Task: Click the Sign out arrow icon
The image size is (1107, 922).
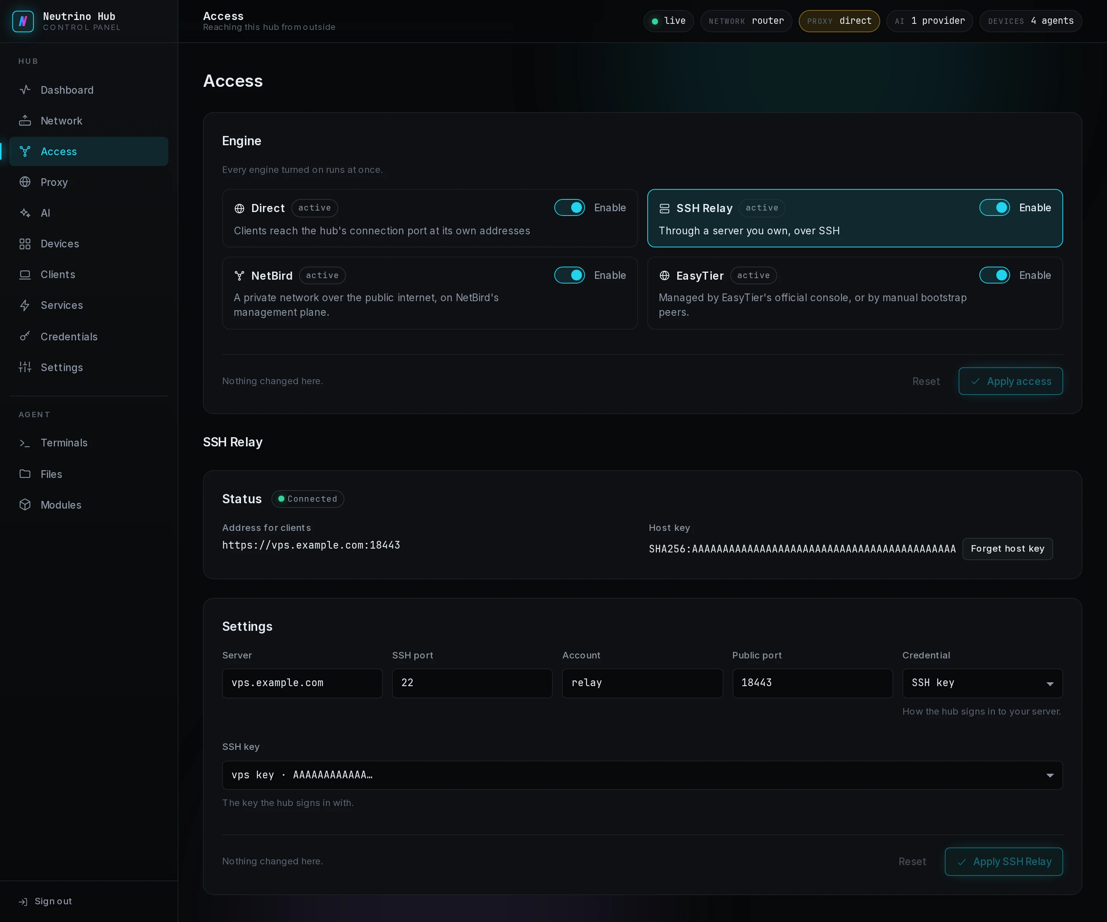Action: (x=23, y=902)
